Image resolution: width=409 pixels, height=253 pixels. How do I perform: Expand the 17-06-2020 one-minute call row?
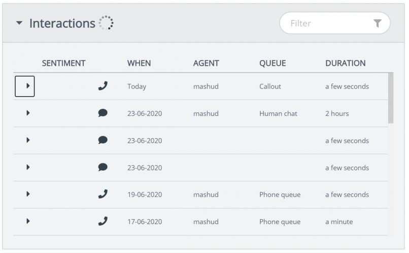pos(27,221)
